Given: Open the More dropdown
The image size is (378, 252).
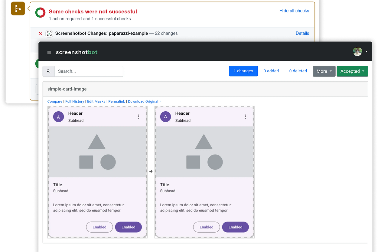Looking at the screenshot, I should [x=324, y=71].
